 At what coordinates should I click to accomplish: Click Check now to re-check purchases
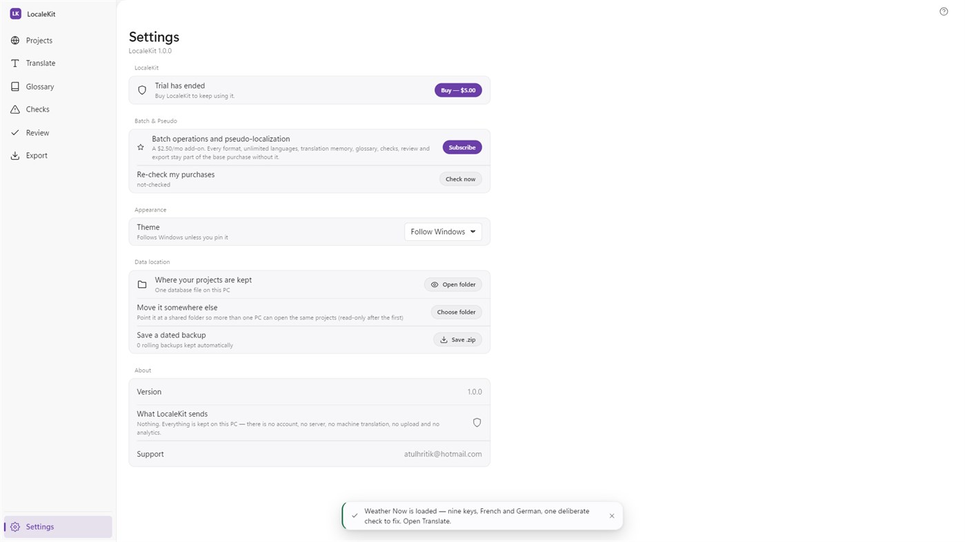coord(460,179)
